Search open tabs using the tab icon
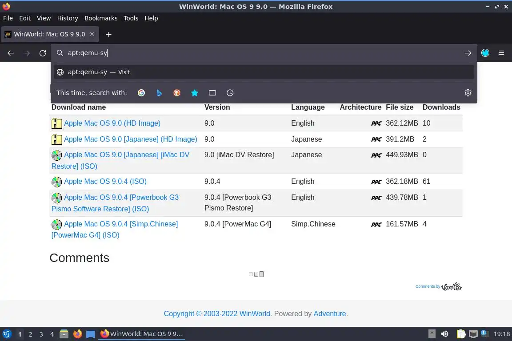This screenshot has height=341, width=512. click(212, 93)
